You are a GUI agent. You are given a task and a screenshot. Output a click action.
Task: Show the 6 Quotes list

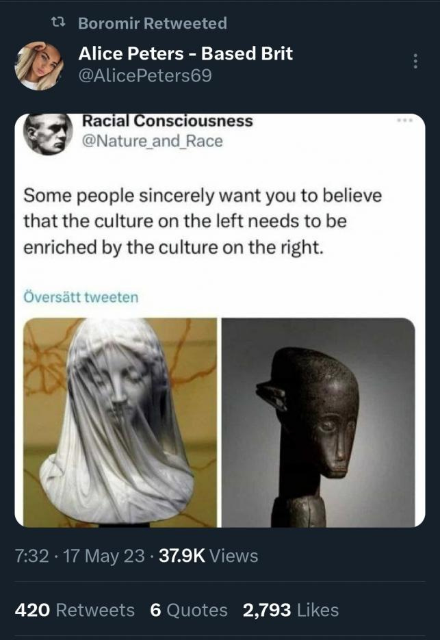point(189,610)
